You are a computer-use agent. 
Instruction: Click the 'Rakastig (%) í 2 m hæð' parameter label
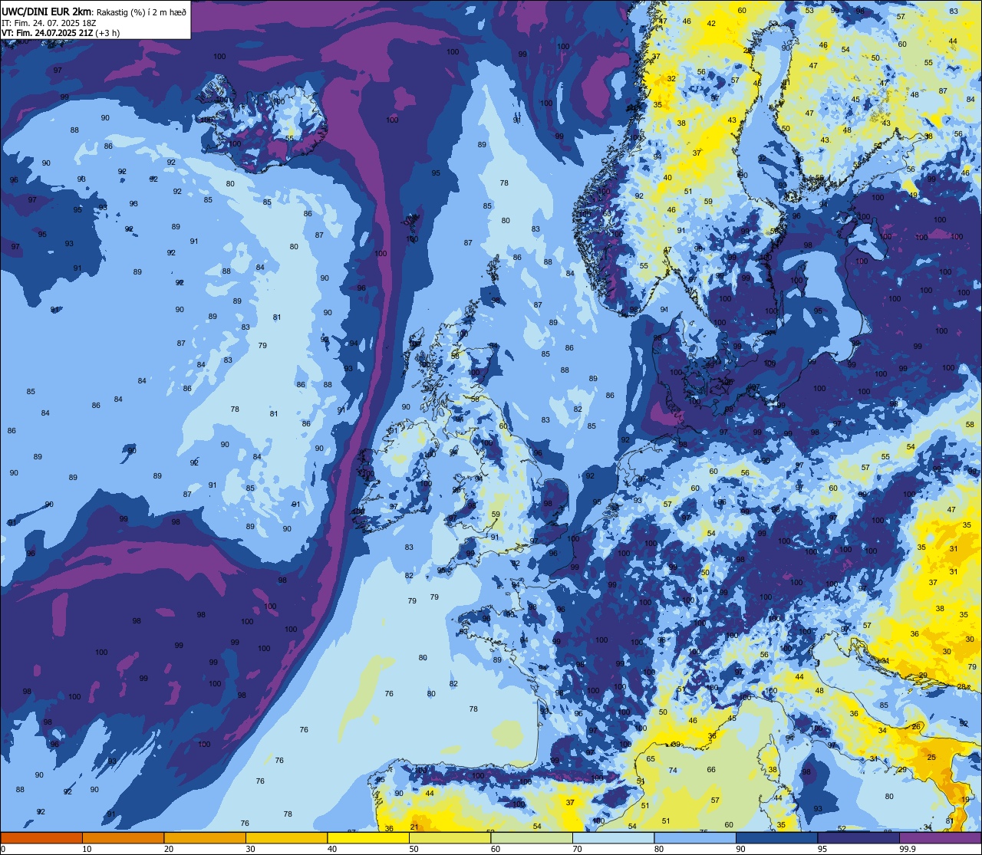point(141,12)
